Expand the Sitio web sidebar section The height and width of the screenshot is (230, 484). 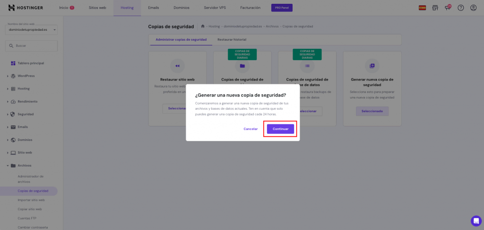click(x=8, y=153)
